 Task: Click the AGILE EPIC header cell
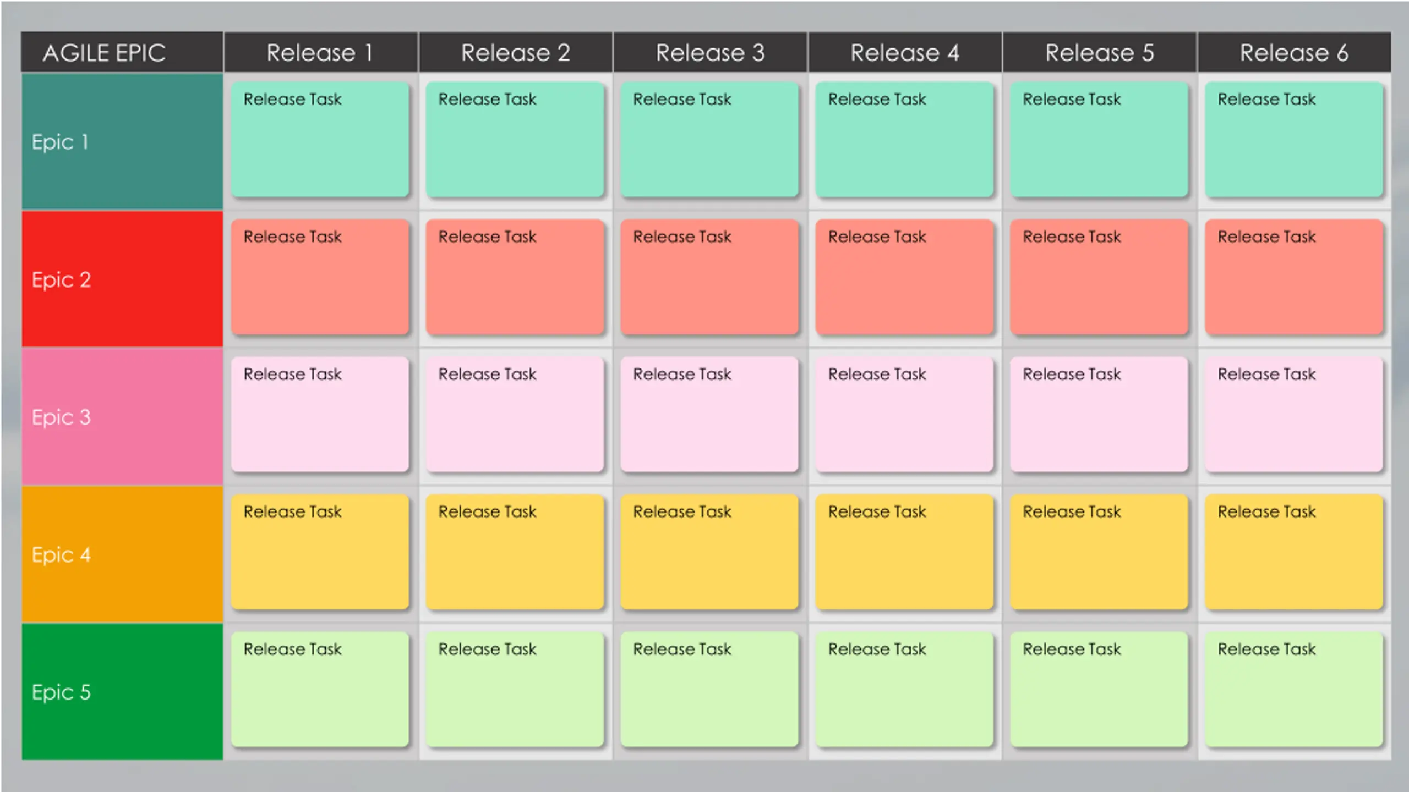point(122,53)
